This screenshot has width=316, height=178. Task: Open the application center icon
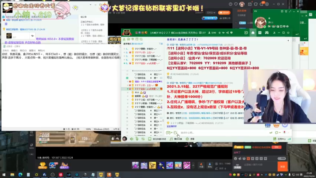(x=275, y=139)
